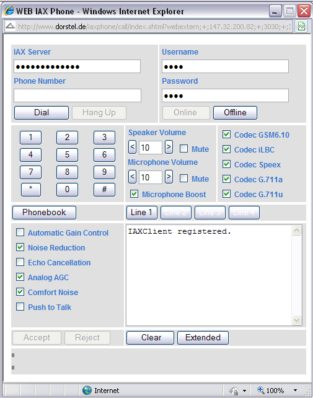Focus the Password field
Viewport: 313px width, 398px height.
coord(226,95)
